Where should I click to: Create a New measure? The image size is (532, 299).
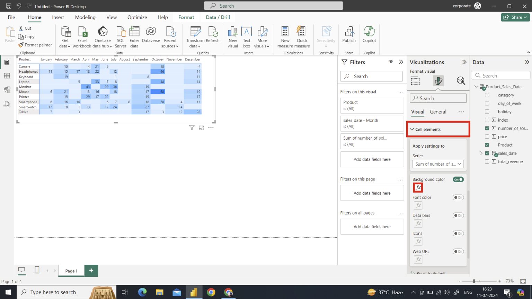tap(285, 36)
